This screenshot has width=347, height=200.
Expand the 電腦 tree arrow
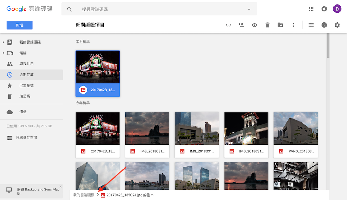point(3,53)
